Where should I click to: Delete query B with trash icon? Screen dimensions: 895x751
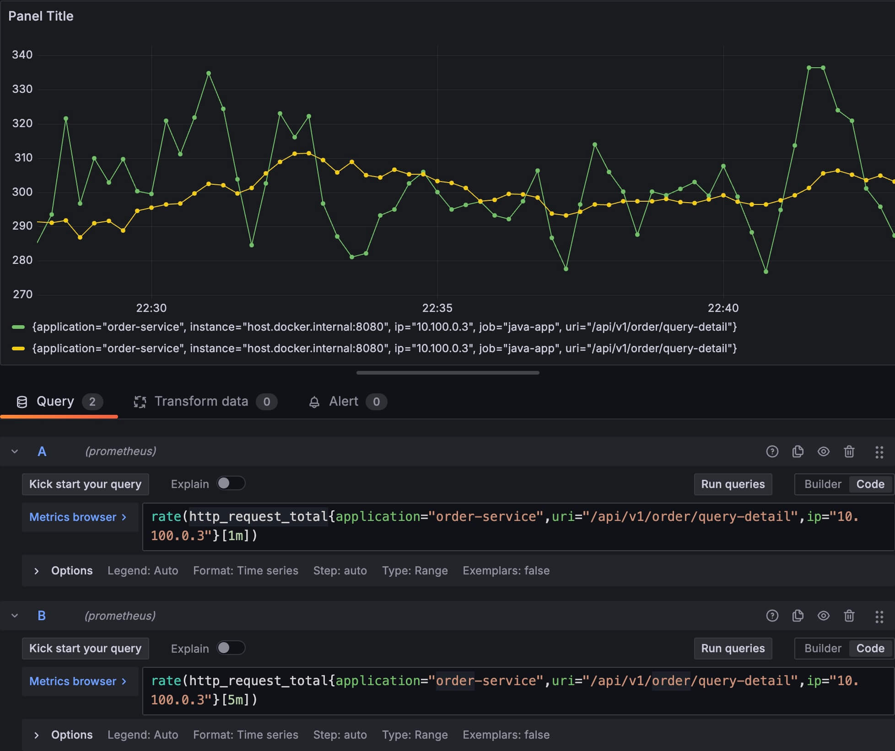849,616
